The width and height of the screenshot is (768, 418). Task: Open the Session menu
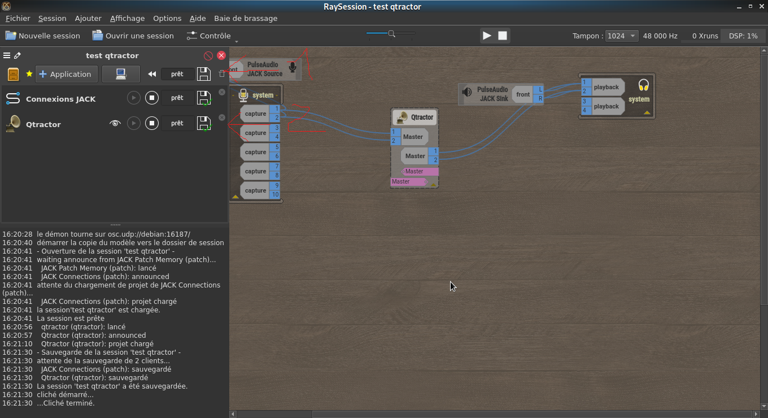point(52,18)
